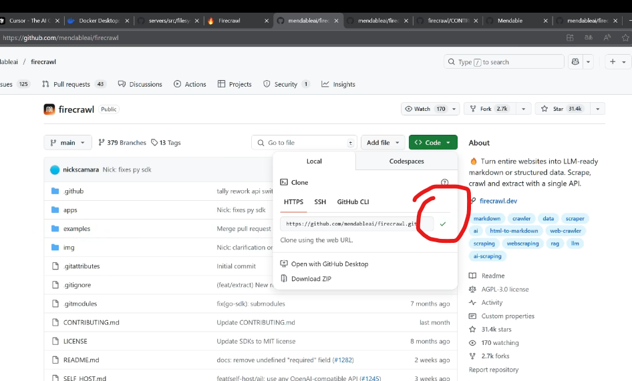Open the Actions tab

(x=190, y=84)
